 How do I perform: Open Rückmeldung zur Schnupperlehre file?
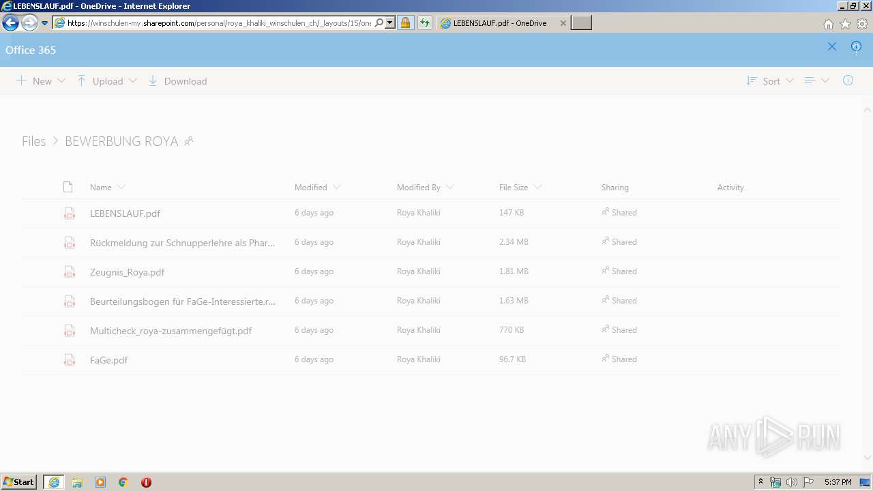point(183,243)
